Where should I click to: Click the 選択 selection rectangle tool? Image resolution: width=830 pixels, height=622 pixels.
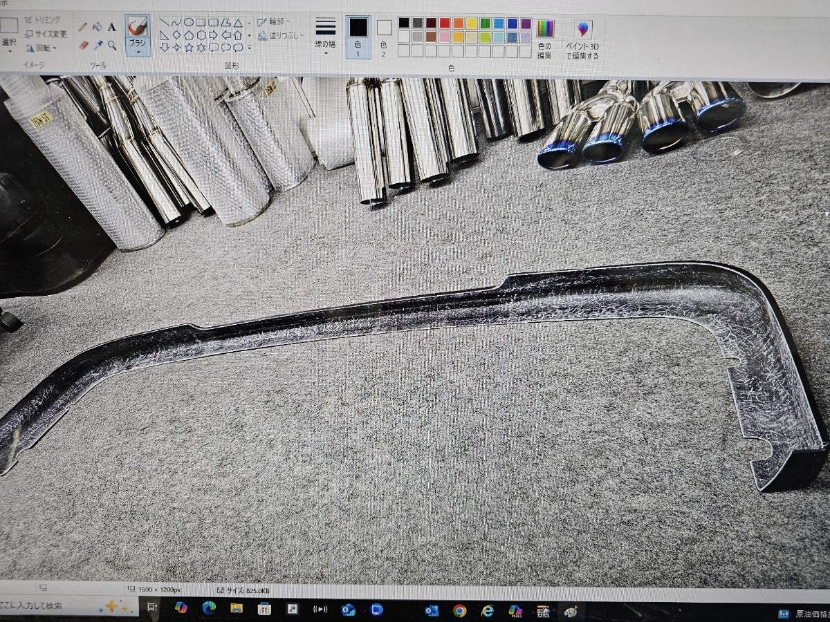[8, 26]
